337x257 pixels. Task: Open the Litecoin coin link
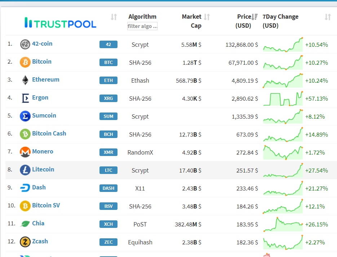[x=43, y=169]
